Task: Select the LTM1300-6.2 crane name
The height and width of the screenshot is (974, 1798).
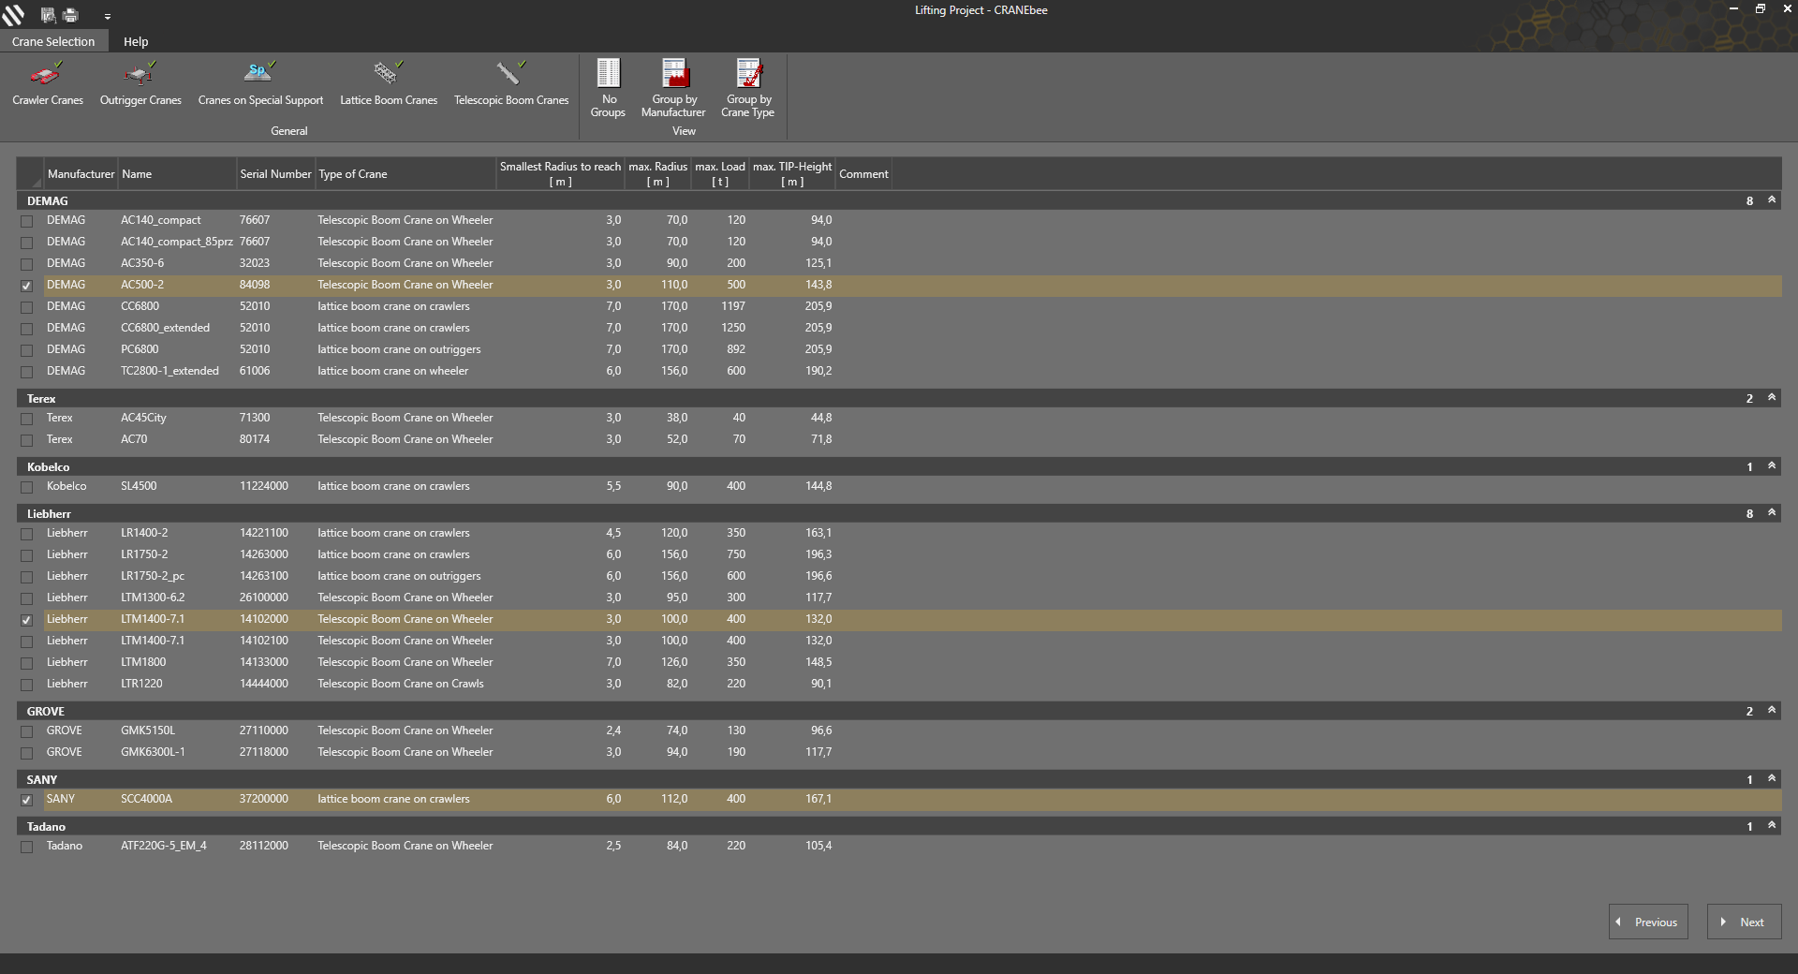Action: pyautogui.click(x=153, y=598)
